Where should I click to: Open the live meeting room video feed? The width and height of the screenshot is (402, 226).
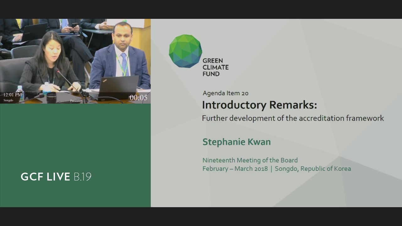pos(75,61)
